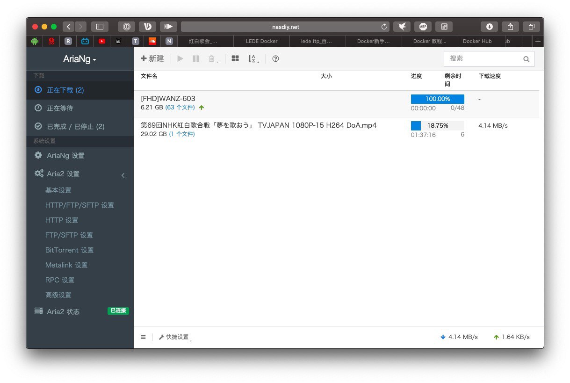The height and width of the screenshot is (383, 570).
Task: Click the hamburger menu icon at bottom
Action: (143, 337)
